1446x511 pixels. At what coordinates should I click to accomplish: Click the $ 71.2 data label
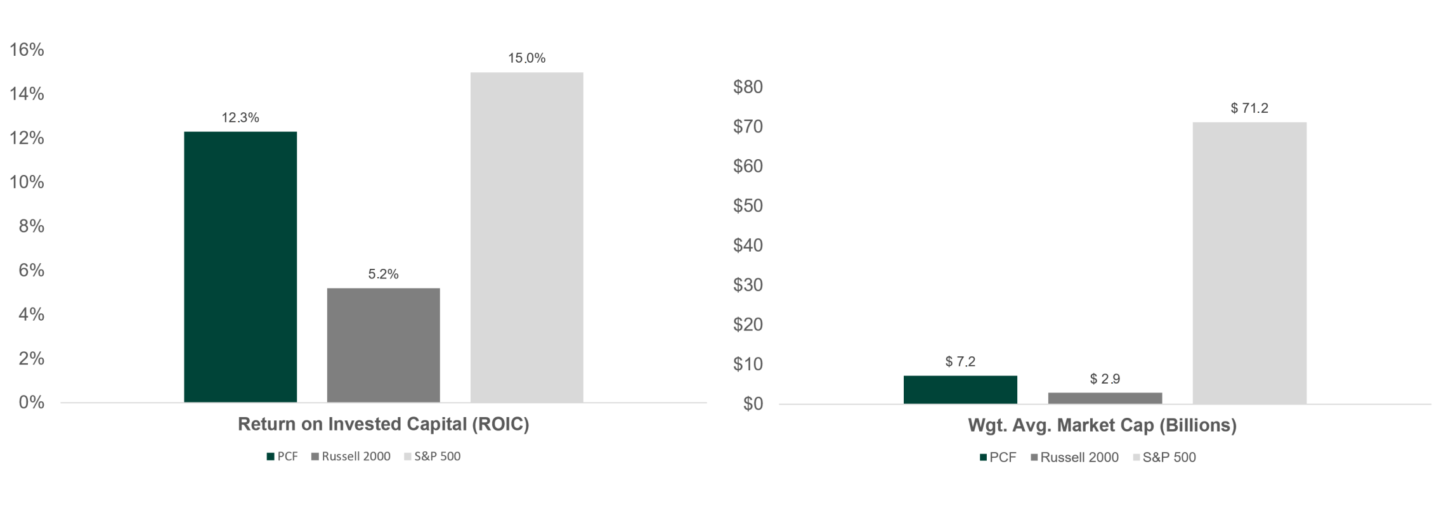point(1249,108)
